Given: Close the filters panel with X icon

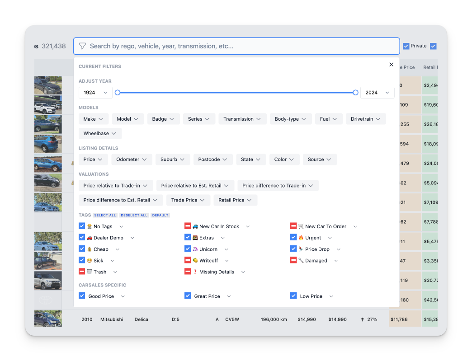Looking at the screenshot, I should tap(391, 65).
